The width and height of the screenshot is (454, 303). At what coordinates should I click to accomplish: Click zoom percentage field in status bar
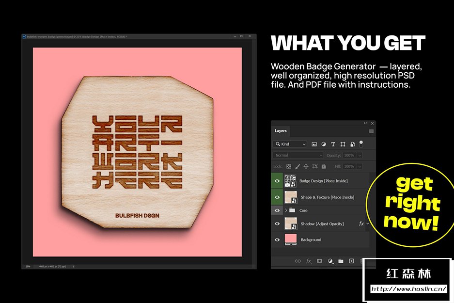(28, 266)
